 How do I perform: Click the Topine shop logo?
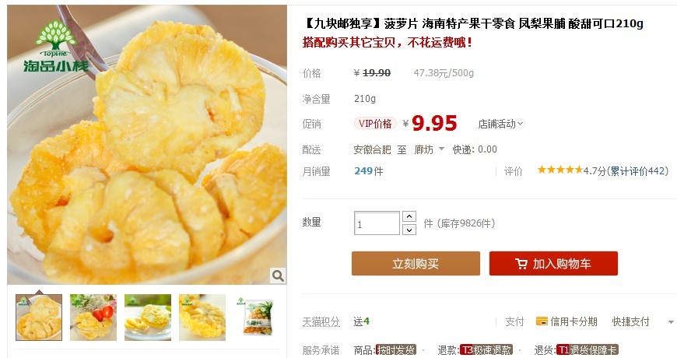pos(56,46)
